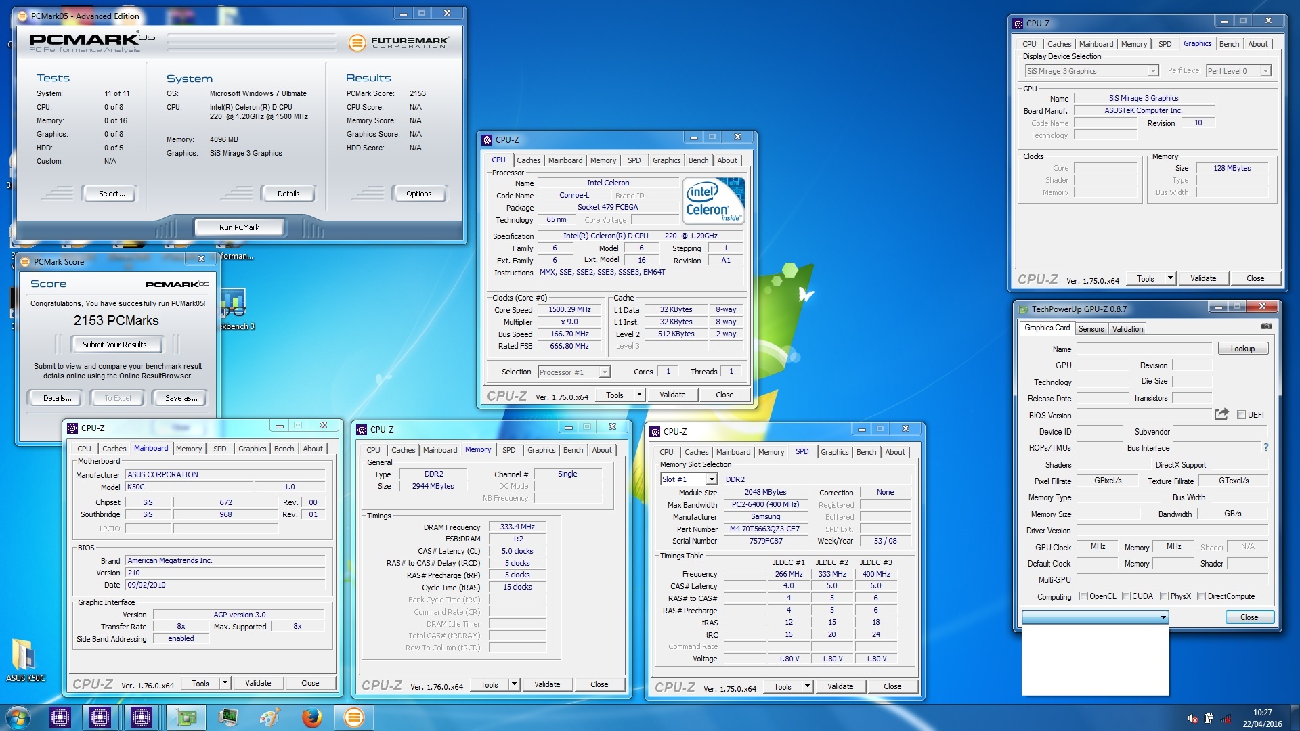Click Validate in CPU-Z CPU window
Image resolution: width=1300 pixels, height=731 pixels.
click(x=672, y=395)
